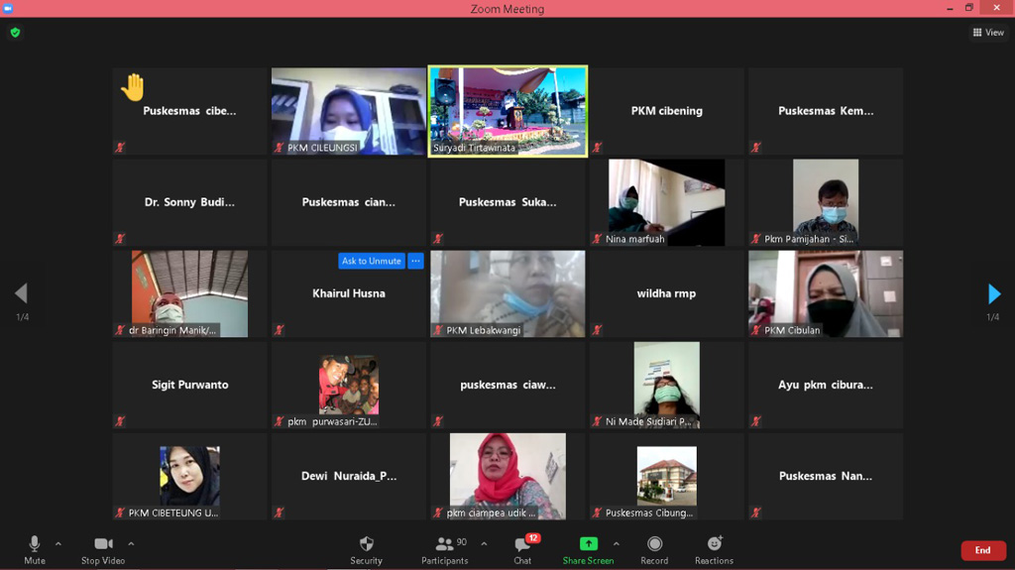Open the Reactions menu
Image resolution: width=1015 pixels, height=570 pixels.
[x=714, y=550]
